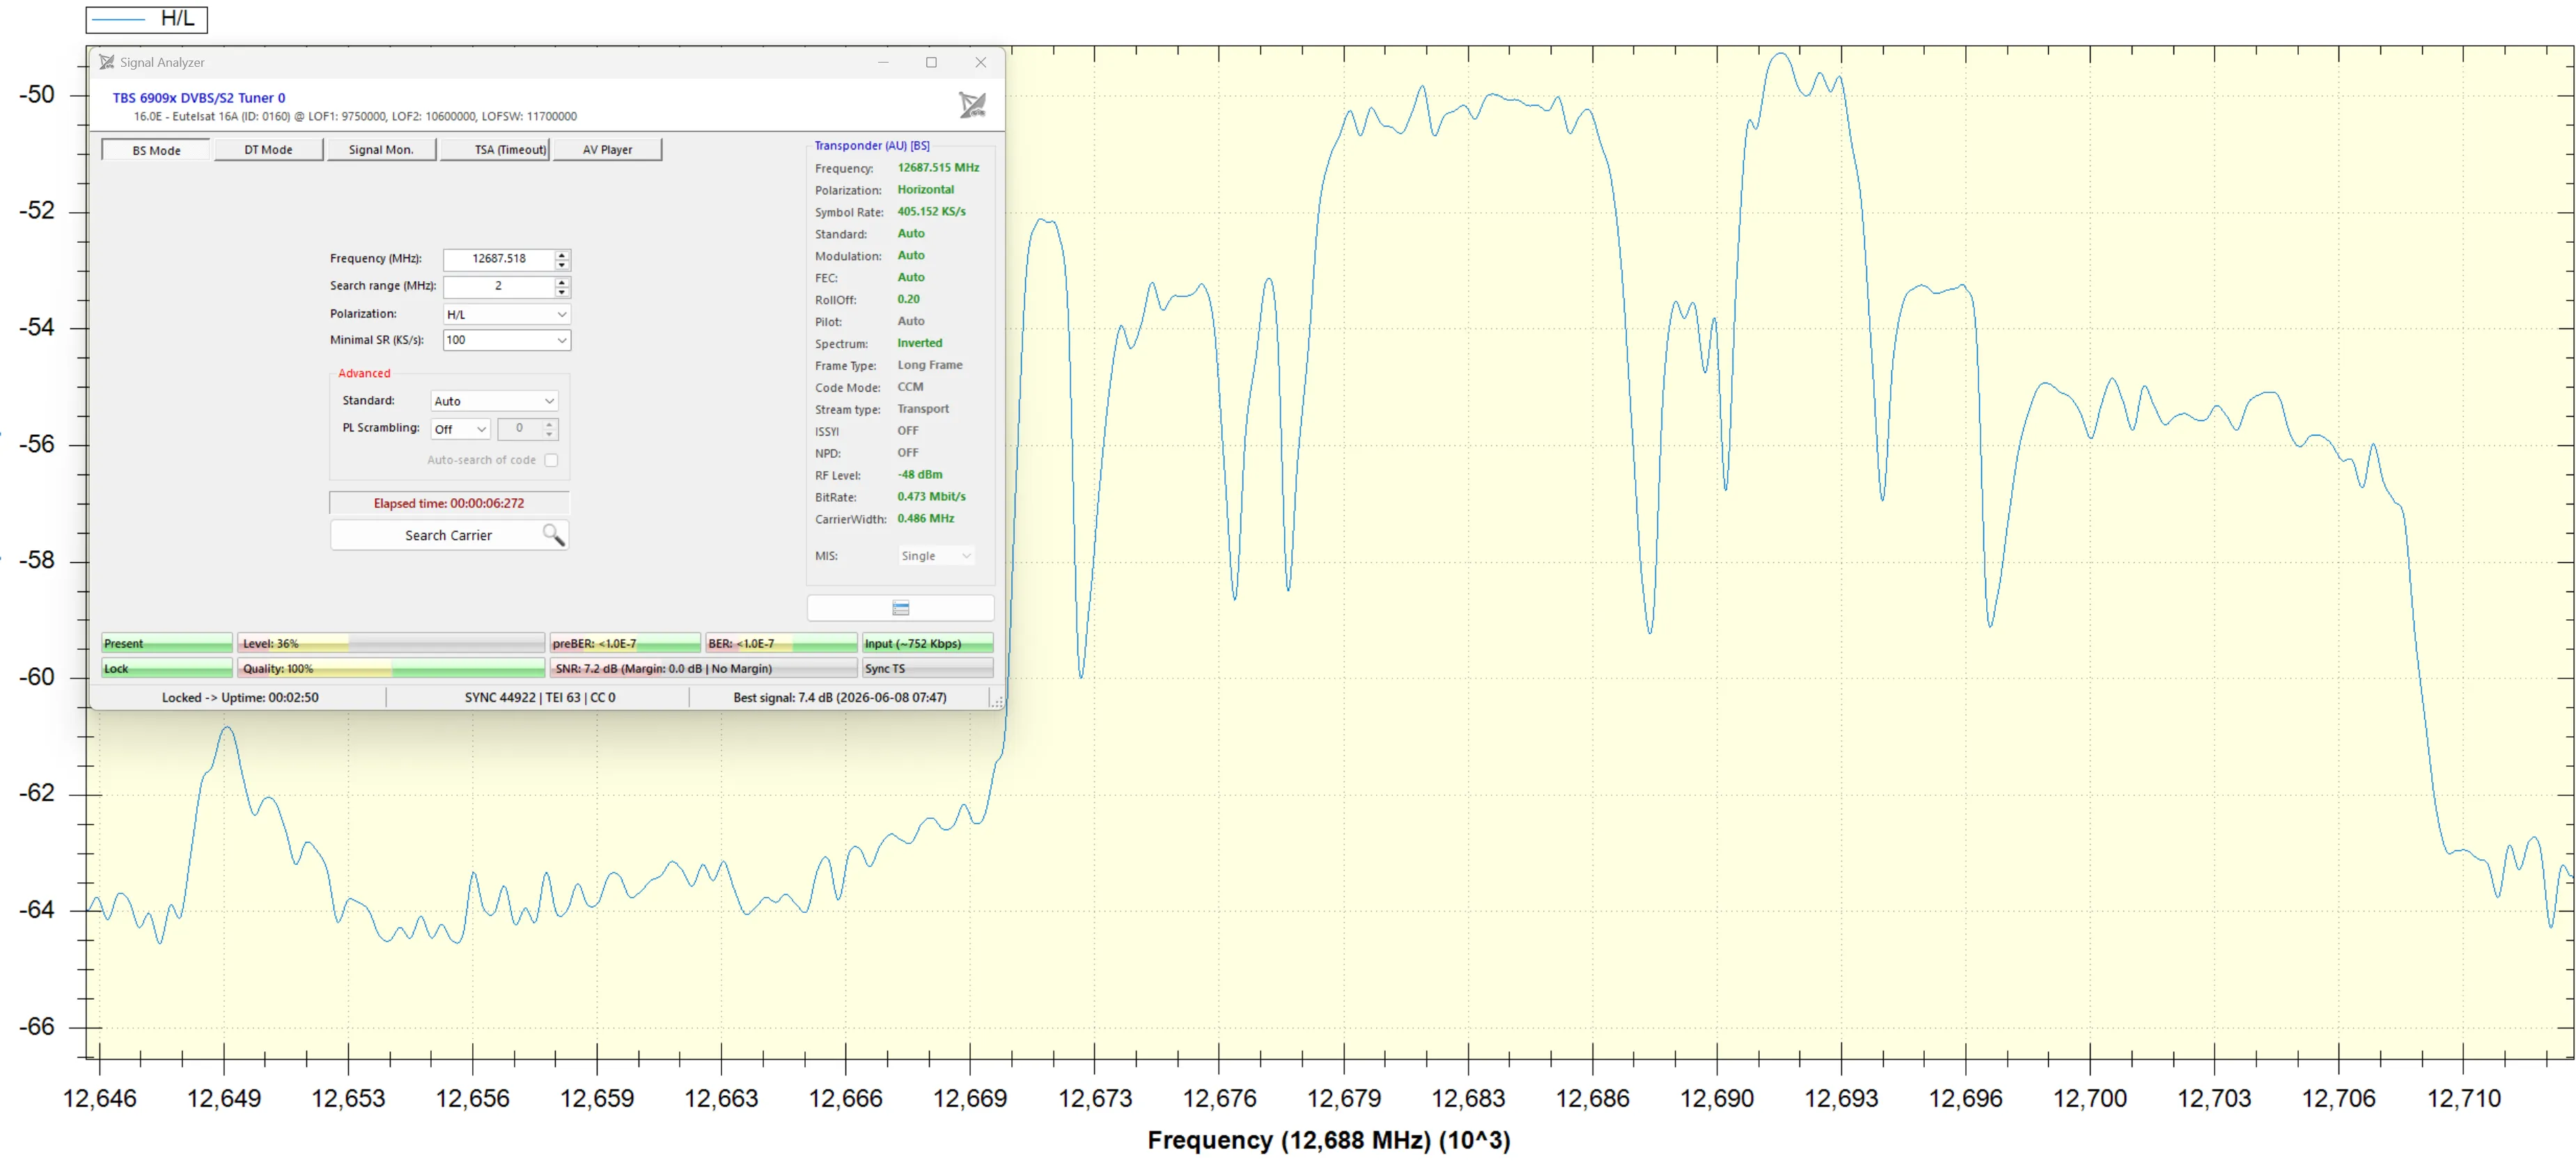Toggle the Auto-search of code checkbox

(x=551, y=460)
